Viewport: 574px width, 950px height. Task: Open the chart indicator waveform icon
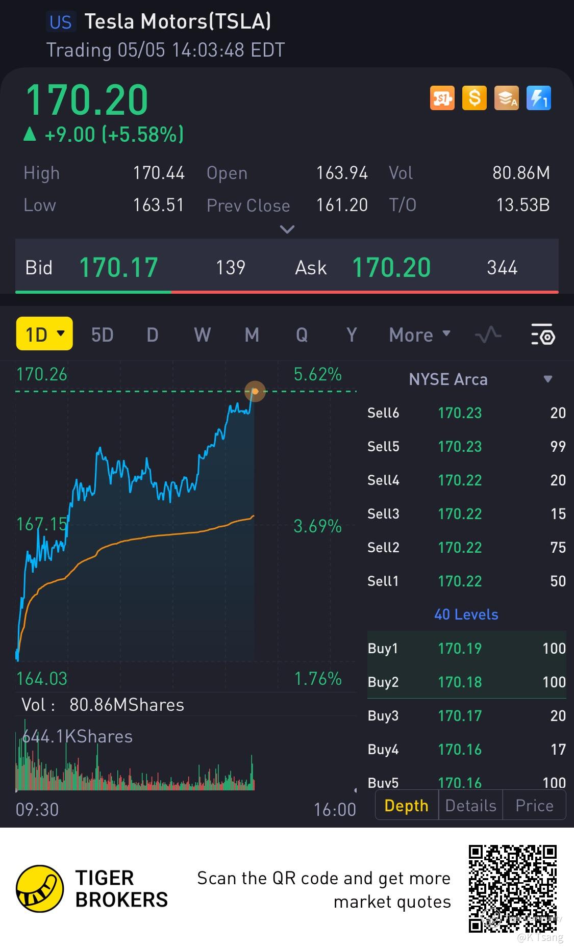488,335
